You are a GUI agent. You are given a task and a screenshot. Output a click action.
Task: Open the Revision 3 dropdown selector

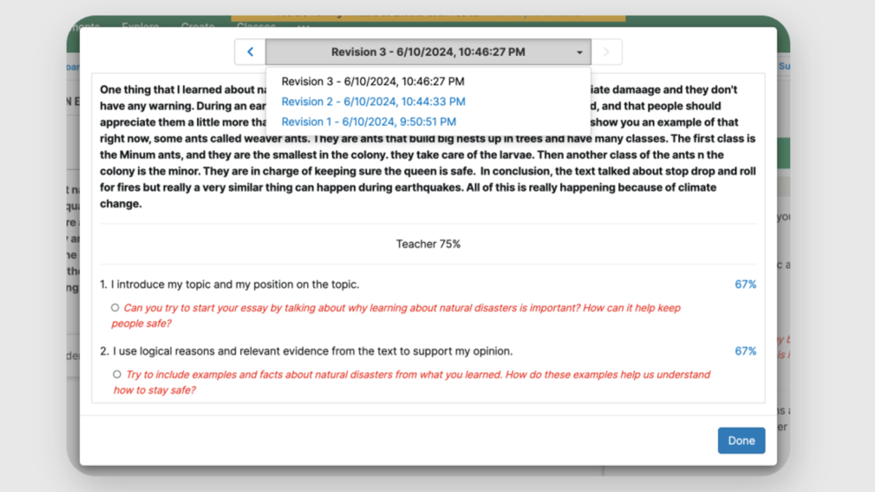(428, 52)
